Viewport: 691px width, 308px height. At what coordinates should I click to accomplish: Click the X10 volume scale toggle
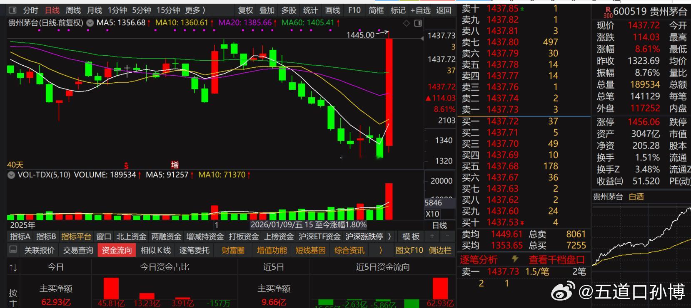tap(432, 214)
